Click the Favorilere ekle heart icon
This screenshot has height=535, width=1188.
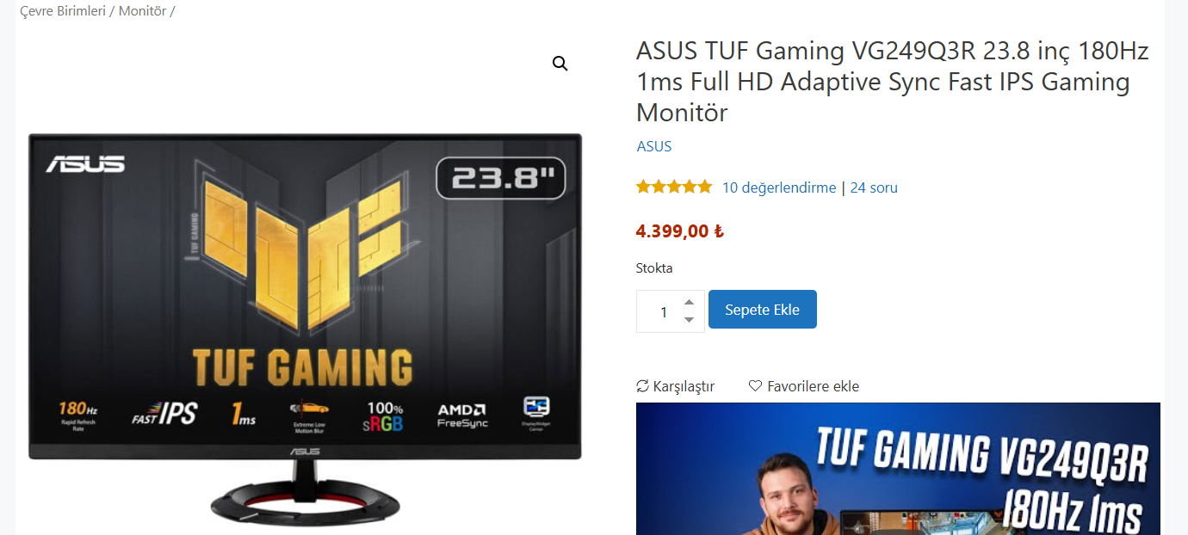[x=755, y=386]
